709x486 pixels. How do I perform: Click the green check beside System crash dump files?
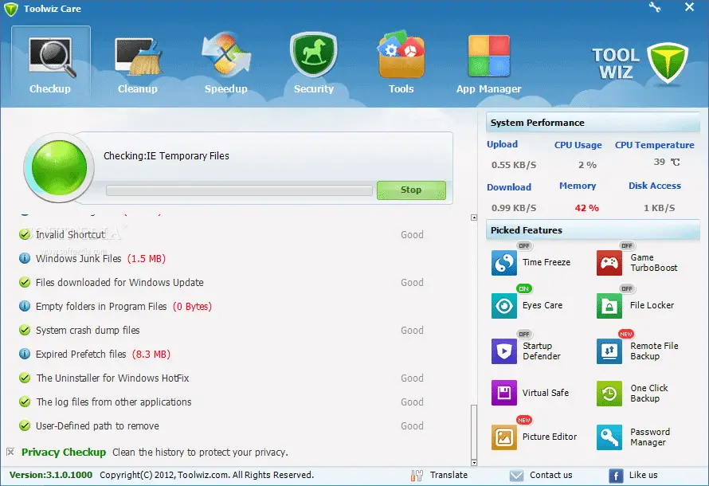[x=25, y=330]
